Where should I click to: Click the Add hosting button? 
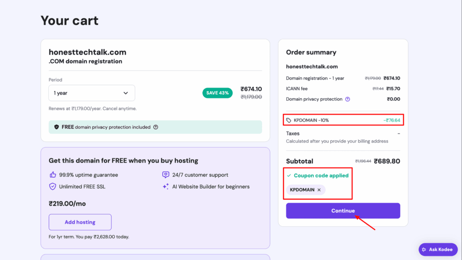click(80, 222)
